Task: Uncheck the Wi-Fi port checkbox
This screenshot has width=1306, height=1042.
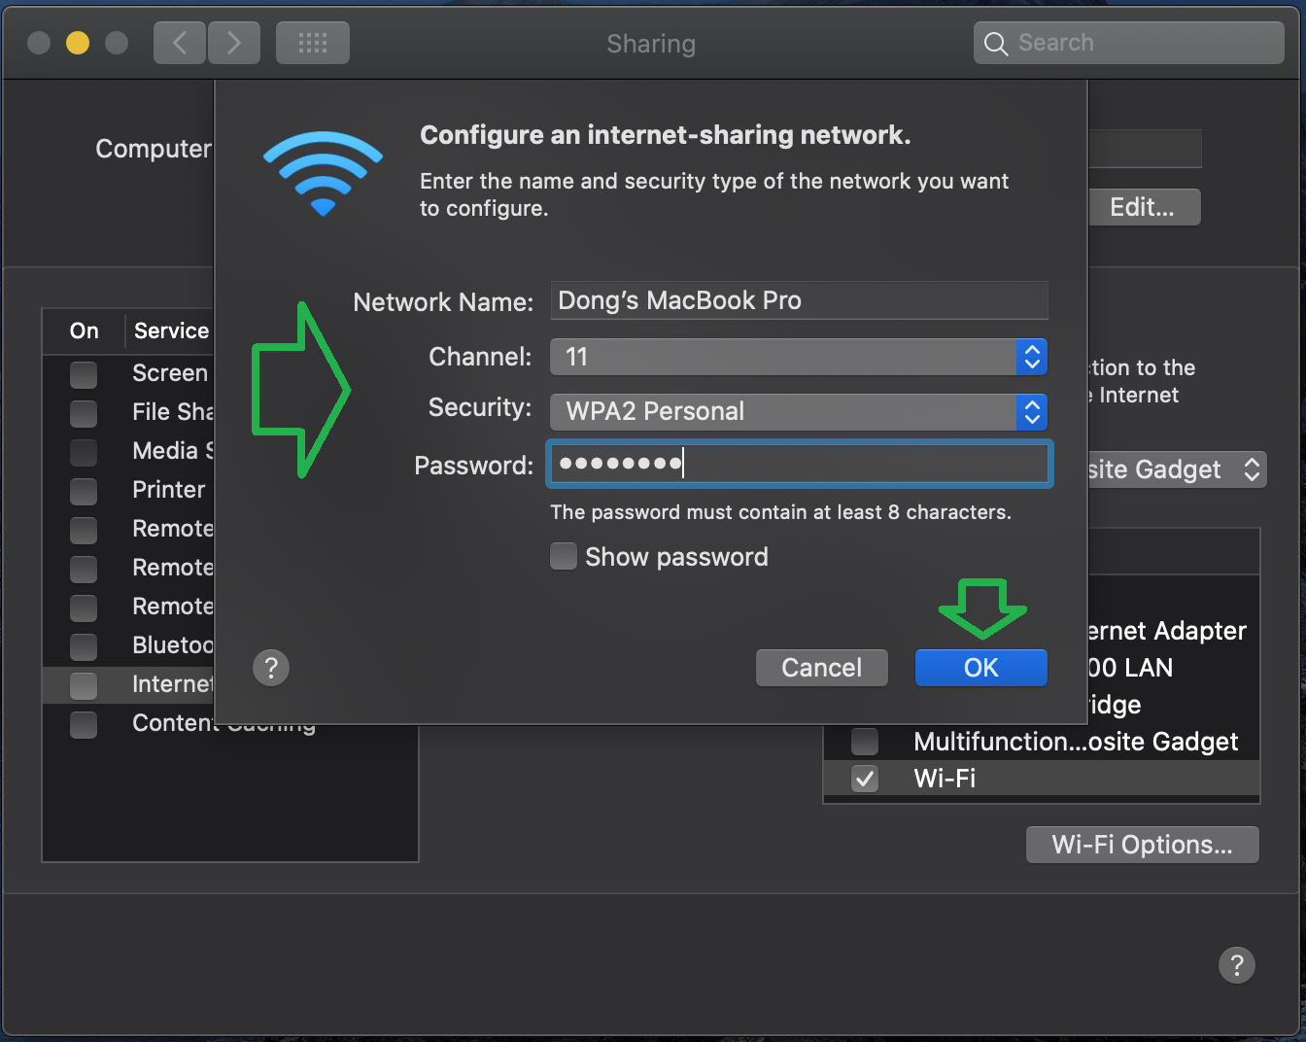Action: 865,779
